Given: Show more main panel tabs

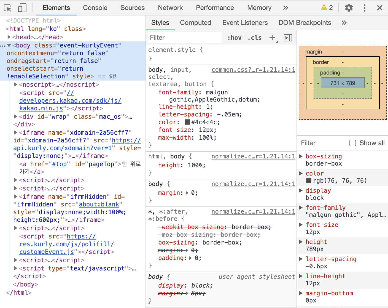Looking at the screenshot, I should click(x=286, y=8).
